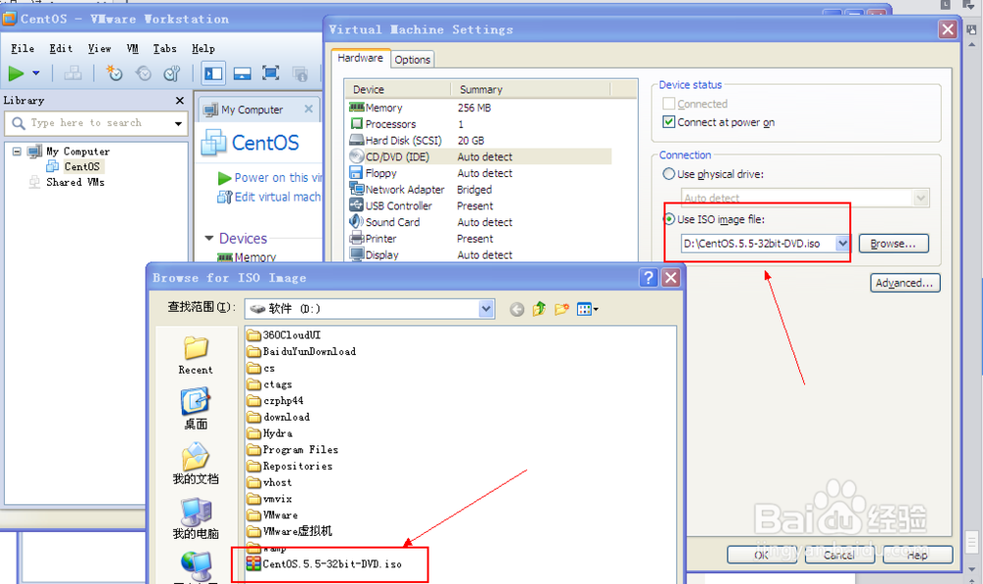Select the USB Controller device row
The image size is (983, 584).
pos(480,205)
